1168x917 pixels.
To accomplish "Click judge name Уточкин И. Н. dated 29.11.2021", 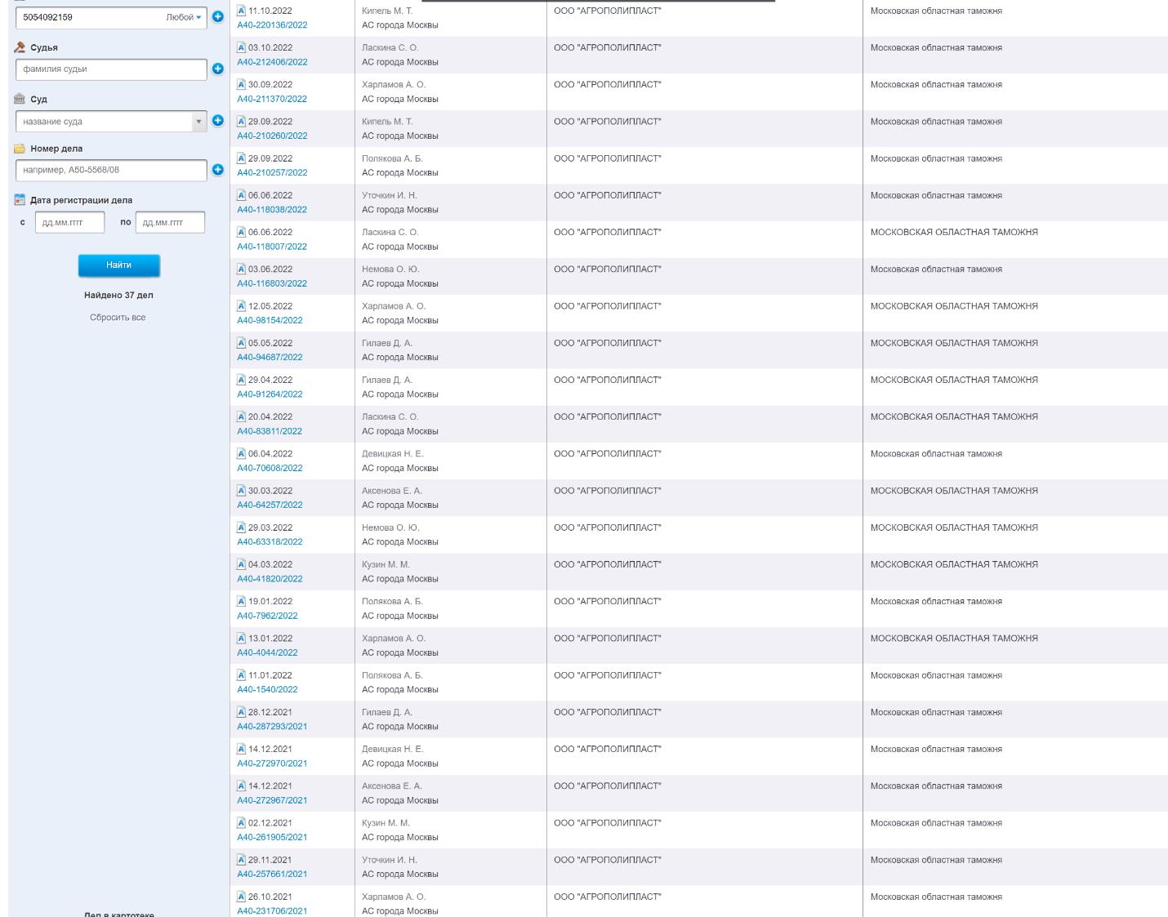I will [x=390, y=860].
